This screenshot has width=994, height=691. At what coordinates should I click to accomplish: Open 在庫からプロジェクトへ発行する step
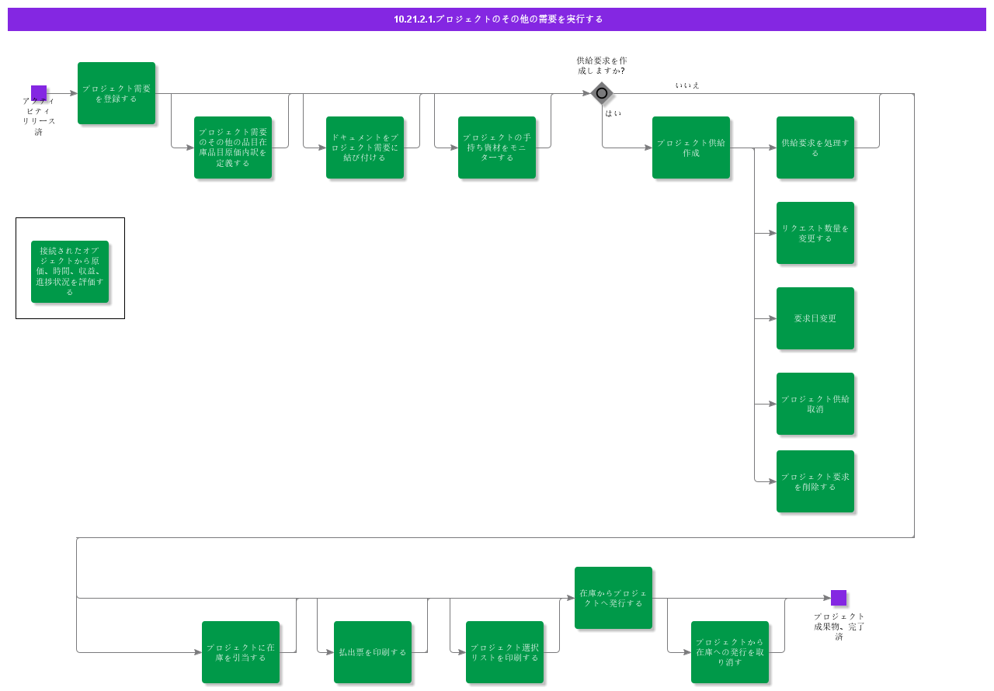pyautogui.click(x=613, y=598)
